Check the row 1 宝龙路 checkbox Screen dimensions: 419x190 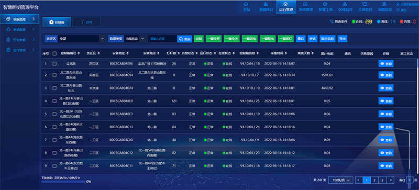(x=54, y=64)
